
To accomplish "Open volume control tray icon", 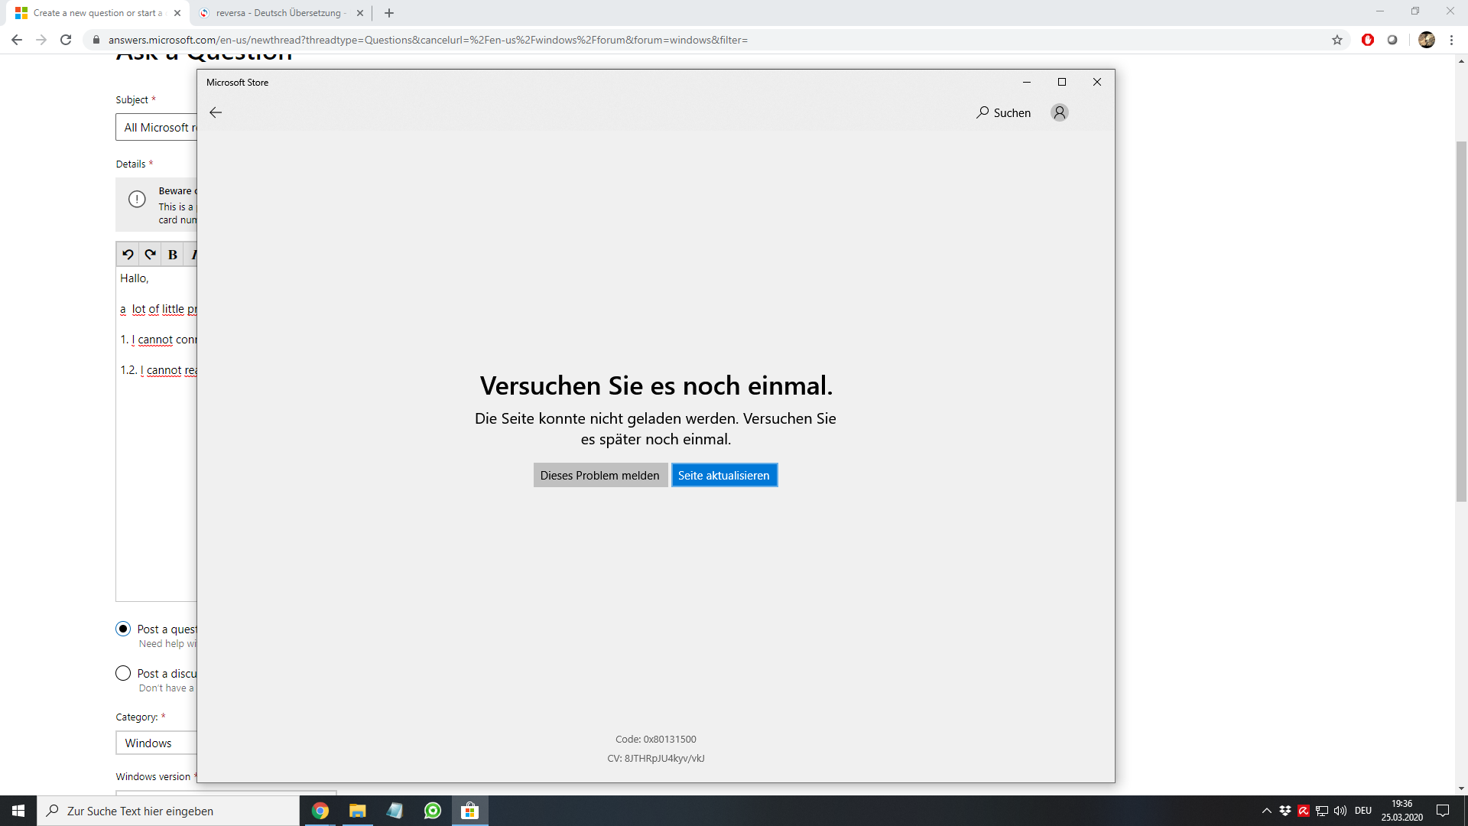I will [x=1340, y=811].
